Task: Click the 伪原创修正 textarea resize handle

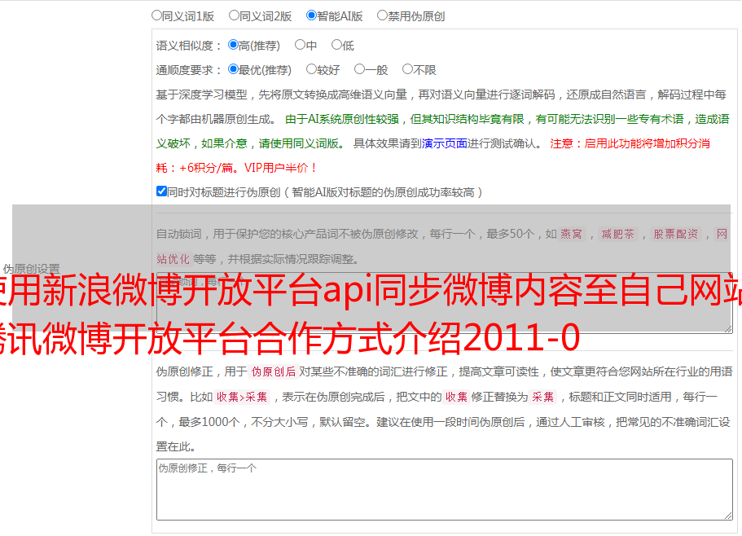Action: tap(728, 516)
